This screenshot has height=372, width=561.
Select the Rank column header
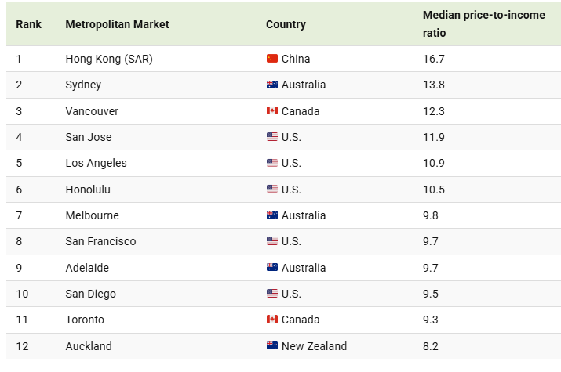(x=28, y=24)
